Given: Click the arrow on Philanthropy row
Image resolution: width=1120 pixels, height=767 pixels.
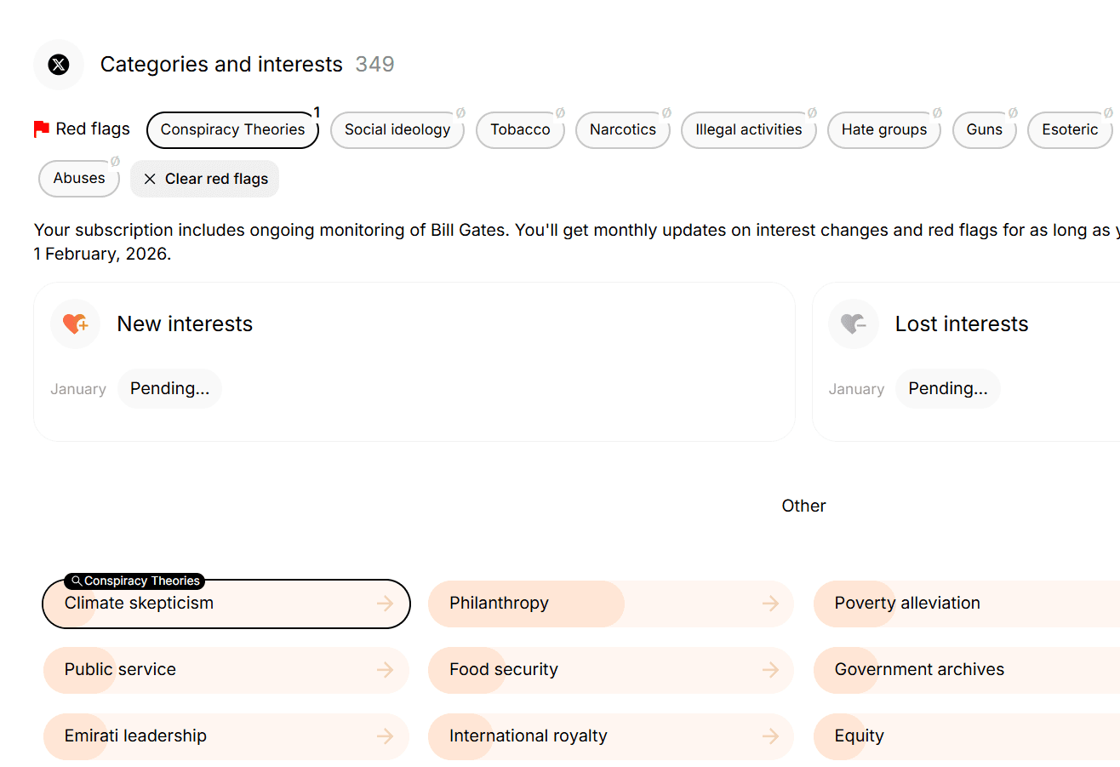Looking at the screenshot, I should pos(771,604).
